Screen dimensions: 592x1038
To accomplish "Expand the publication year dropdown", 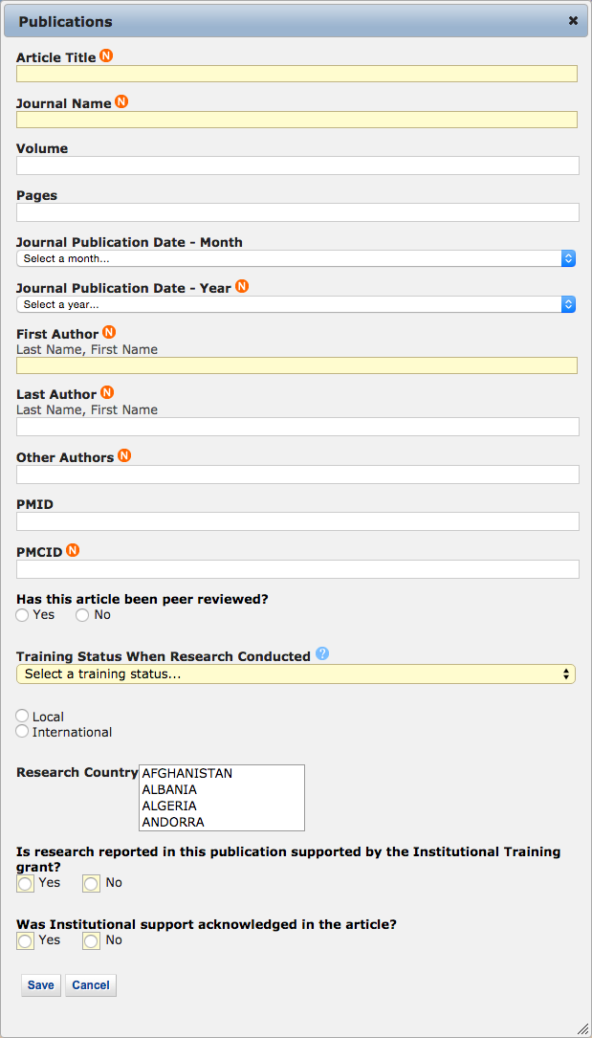I will [296, 304].
